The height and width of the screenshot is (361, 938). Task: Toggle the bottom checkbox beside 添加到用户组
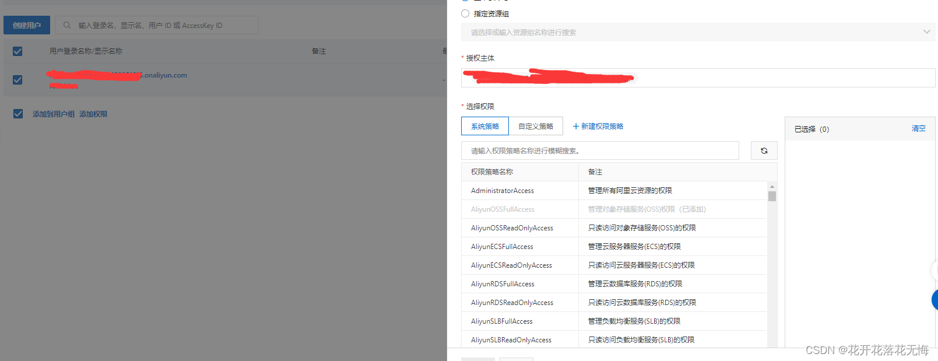click(x=18, y=114)
